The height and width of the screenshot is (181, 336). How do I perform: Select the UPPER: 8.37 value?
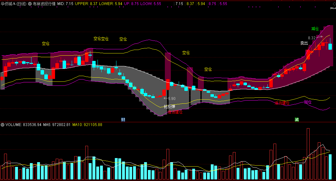(x=86, y=4)
